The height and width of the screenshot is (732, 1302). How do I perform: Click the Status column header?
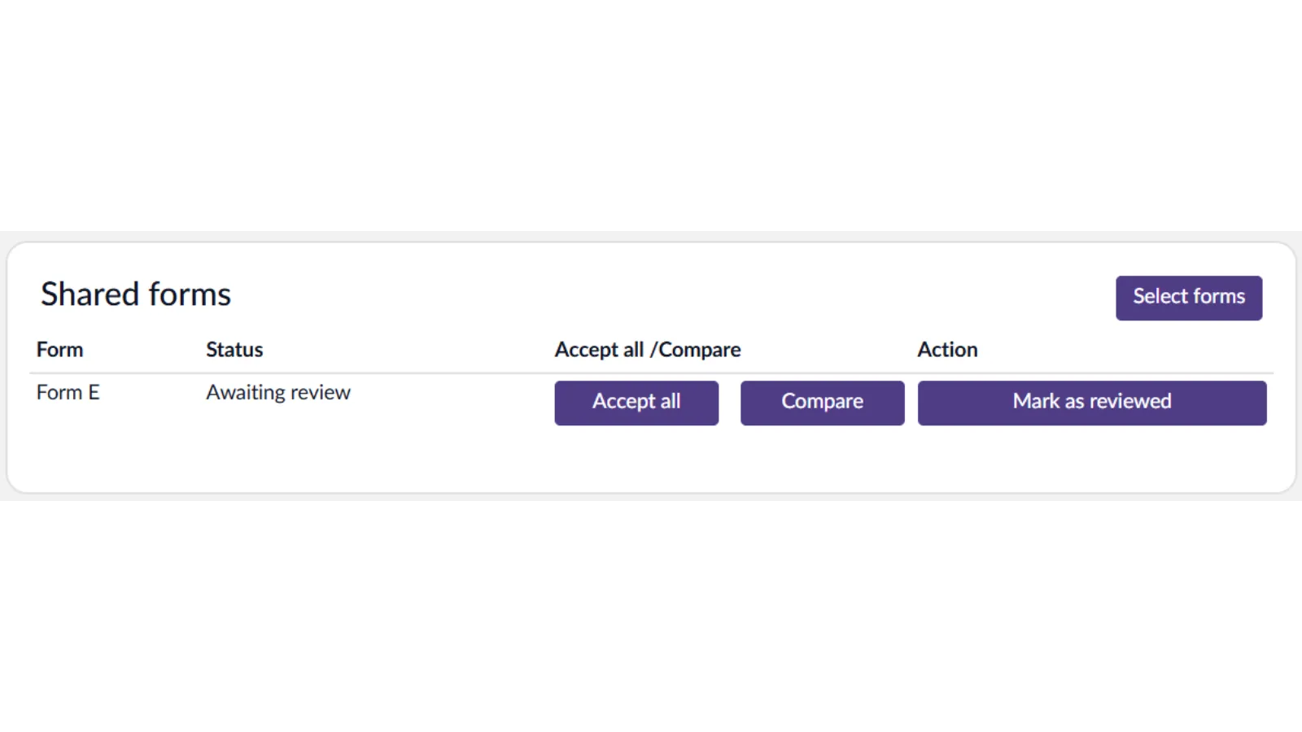click(234, 350)
